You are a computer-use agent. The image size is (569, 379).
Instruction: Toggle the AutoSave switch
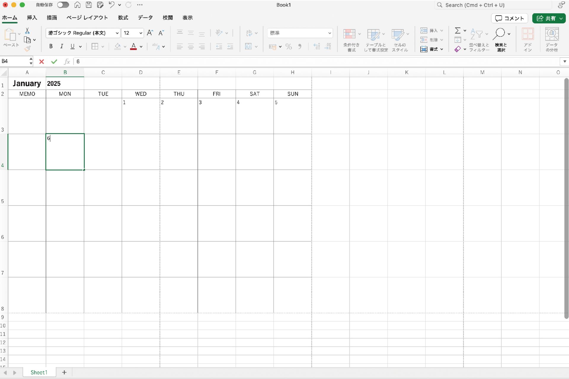tap(63, 5)
